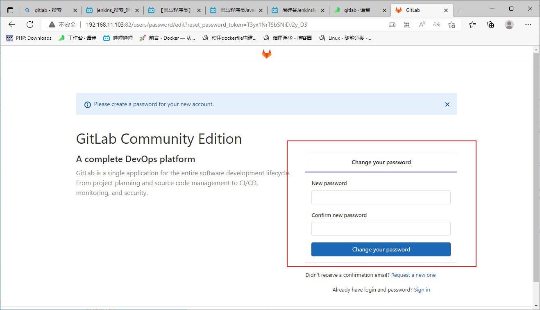Open browser Settings and more menu

coord(528,25)
